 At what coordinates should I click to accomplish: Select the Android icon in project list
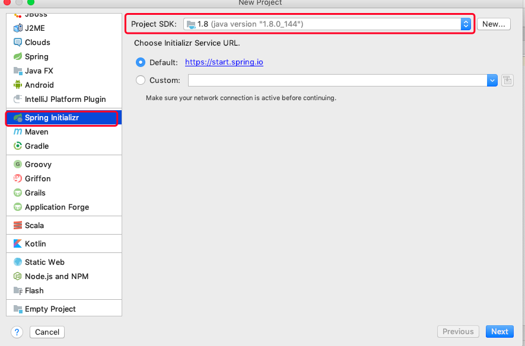[x=18, y=85]
